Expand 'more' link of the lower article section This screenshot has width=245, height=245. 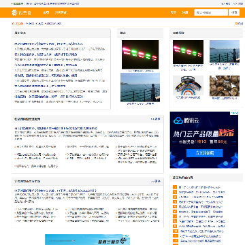156,181
